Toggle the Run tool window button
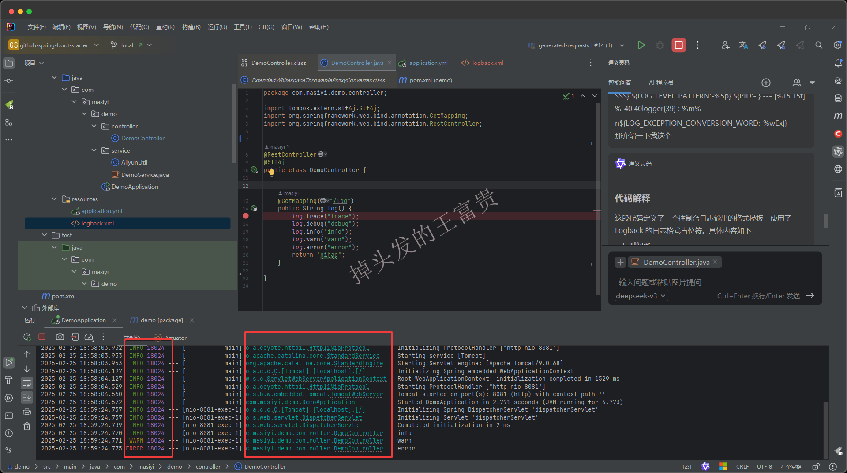 click(9, 363)
